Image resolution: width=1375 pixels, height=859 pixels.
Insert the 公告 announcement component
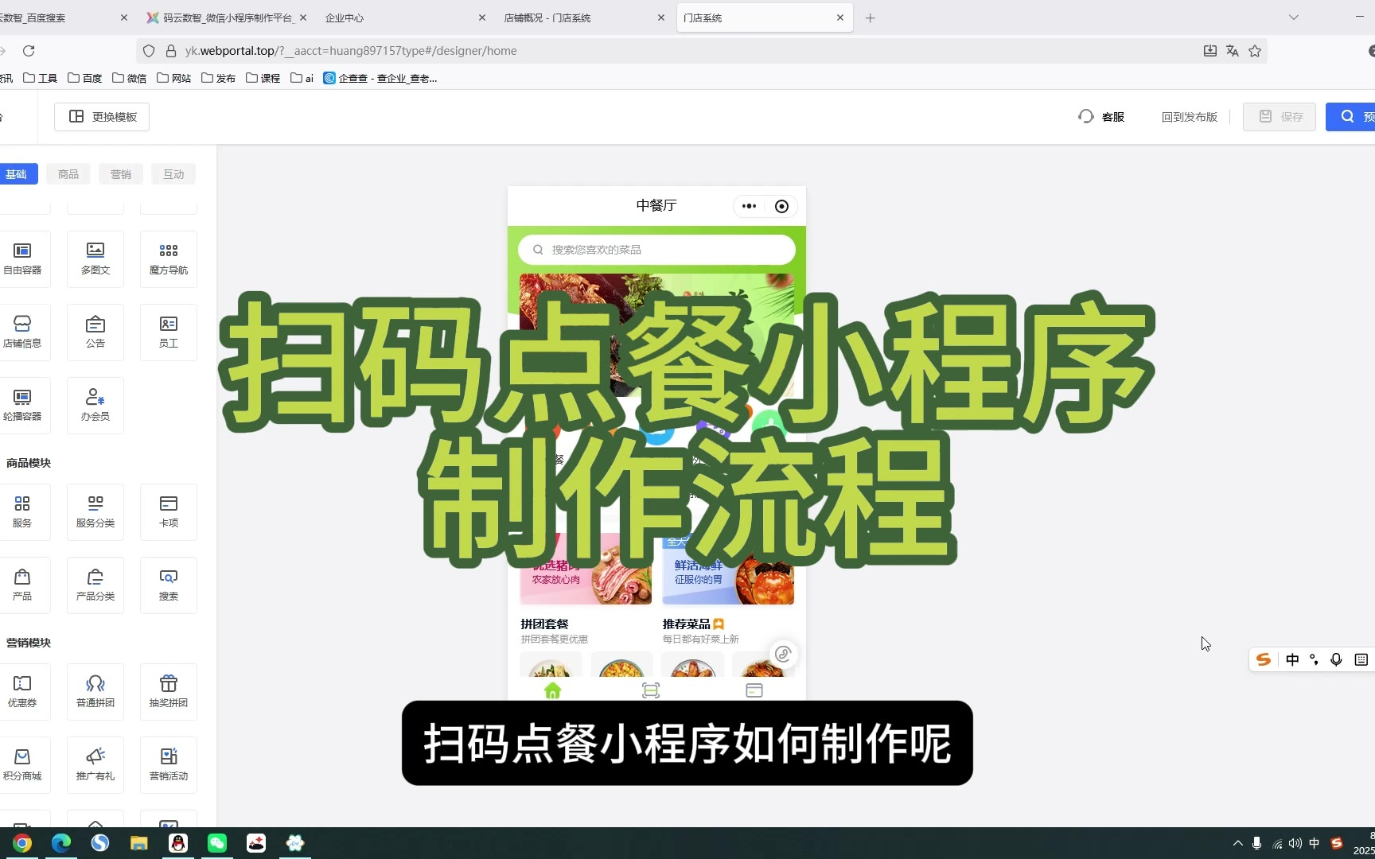[95, 332]
